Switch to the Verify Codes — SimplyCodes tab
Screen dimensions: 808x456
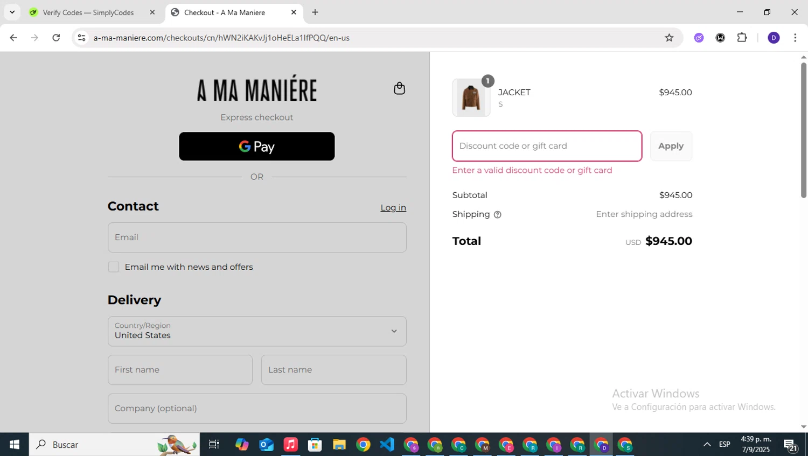[89, 12]
